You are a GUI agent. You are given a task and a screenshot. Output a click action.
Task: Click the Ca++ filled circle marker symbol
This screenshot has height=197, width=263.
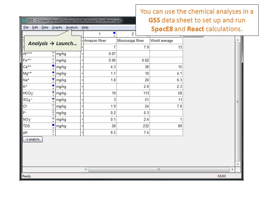53,66
